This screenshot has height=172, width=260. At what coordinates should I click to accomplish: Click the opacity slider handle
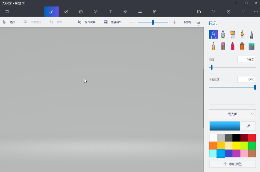point(255,87)
